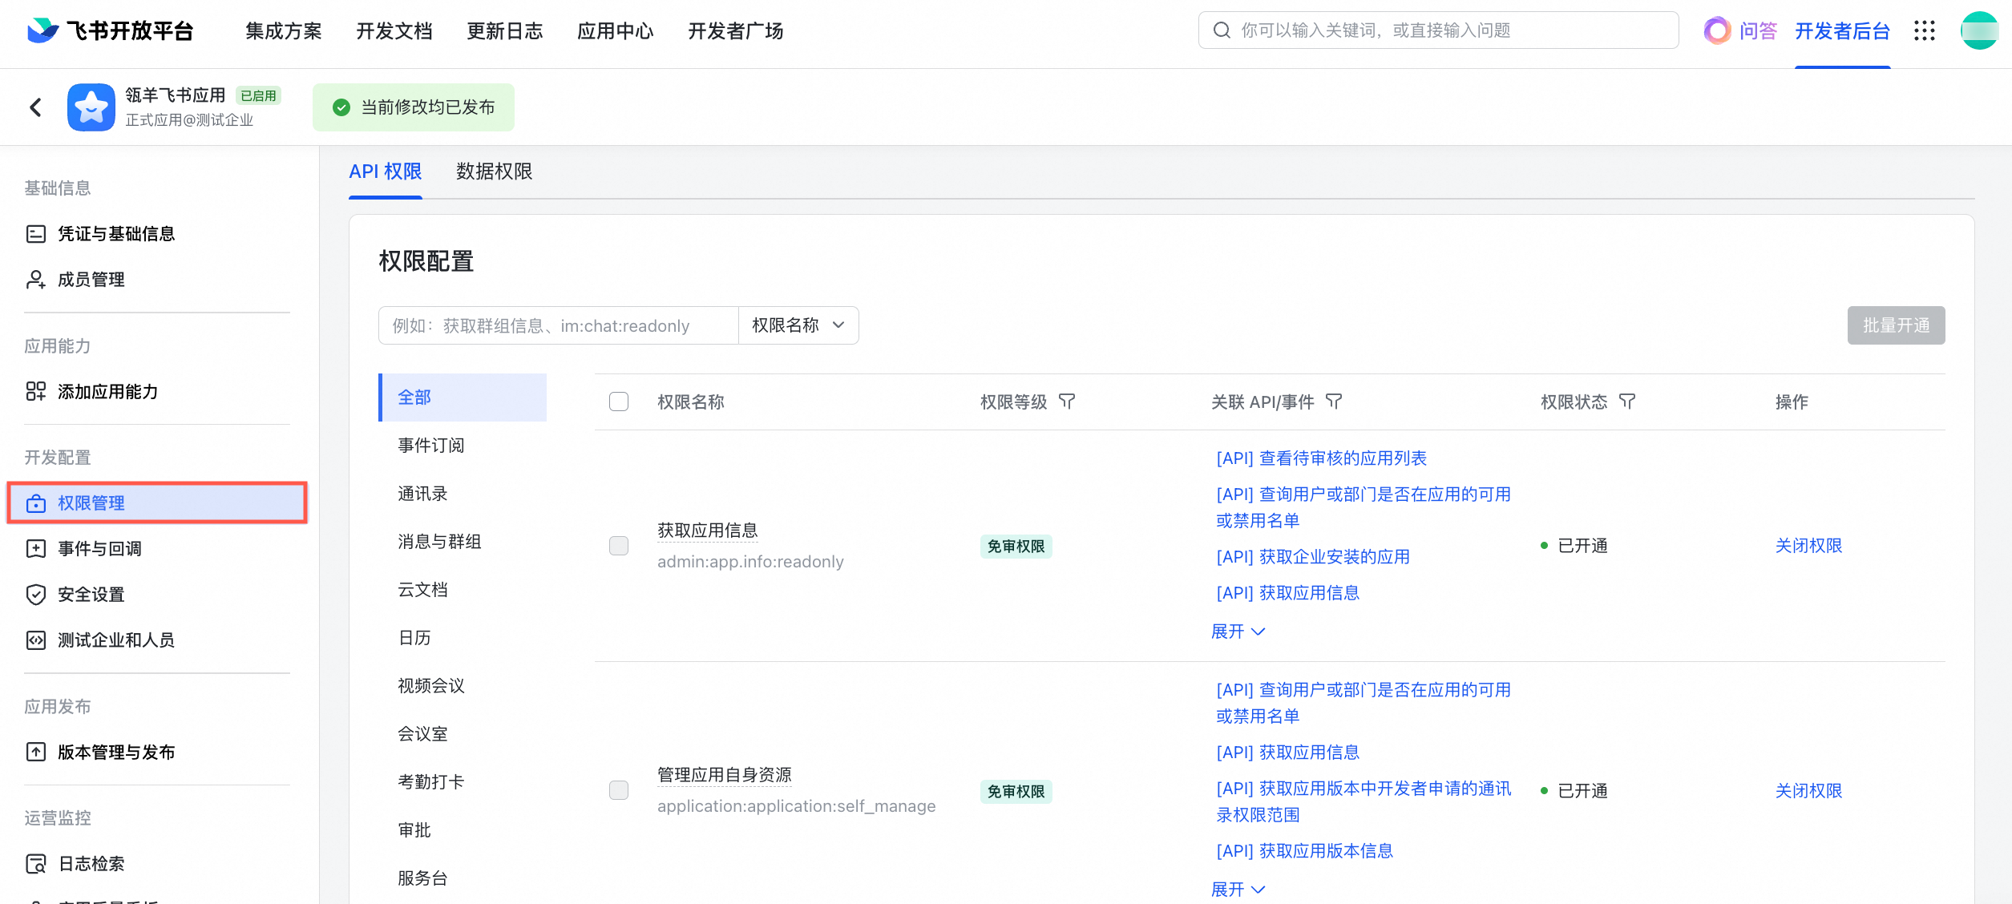Click the permission search input field
Image resolution: width=2012 pixels, height=904 pixels.
pyautogui.click(x=558, y=325)
